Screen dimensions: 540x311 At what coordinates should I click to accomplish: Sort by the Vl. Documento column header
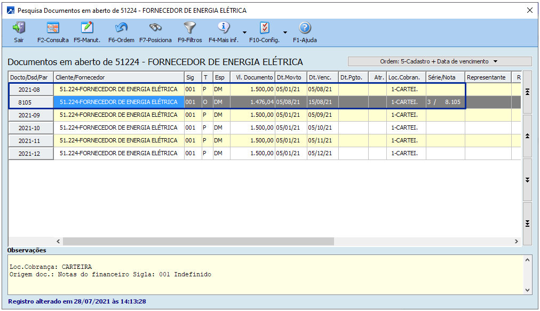(x=252, y=77)
